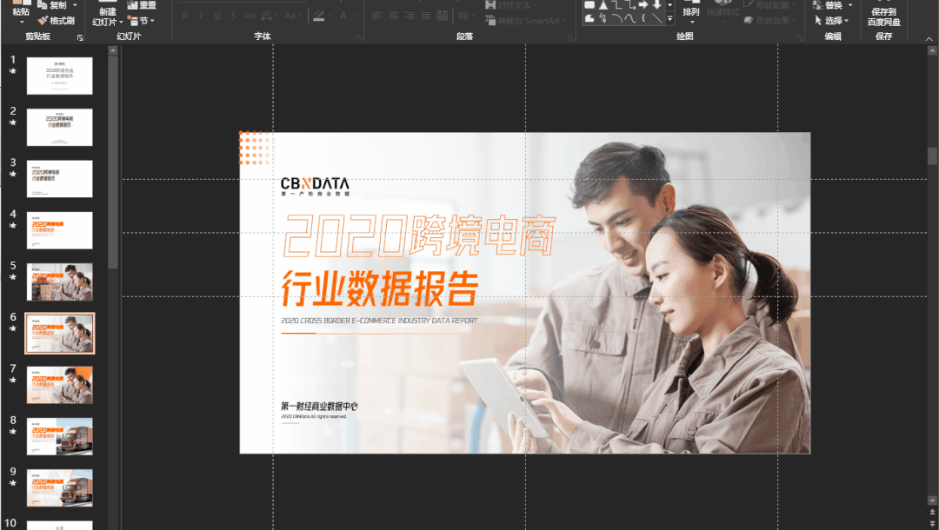Select the right arrow shape in gallery
Image resolution: width=939 pixels, height=530 pixels.
coord(643,4)
